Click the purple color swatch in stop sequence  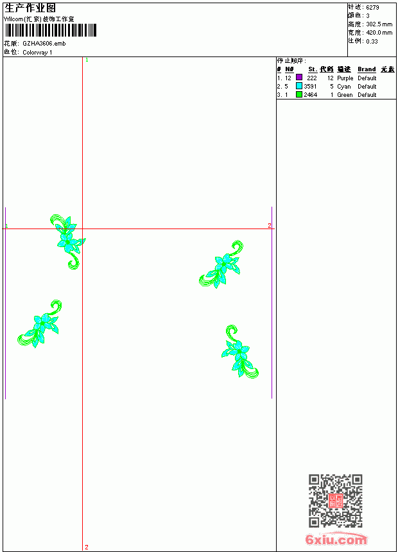coord(299,77)
